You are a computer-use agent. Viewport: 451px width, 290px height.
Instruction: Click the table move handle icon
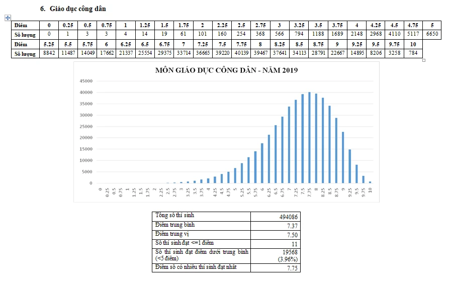pyautogui.click(x=8, y=18)
